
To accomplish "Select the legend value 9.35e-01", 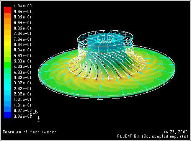I will (x=23, y=17).
